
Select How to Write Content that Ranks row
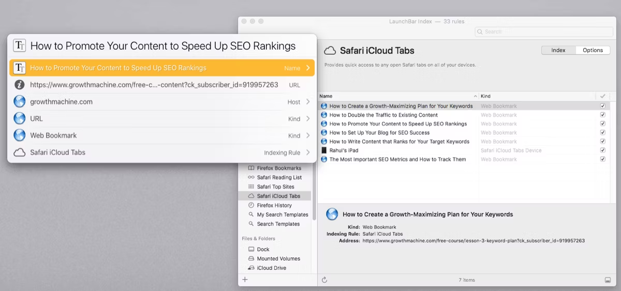pyautogui.click(x=463, y=141)
